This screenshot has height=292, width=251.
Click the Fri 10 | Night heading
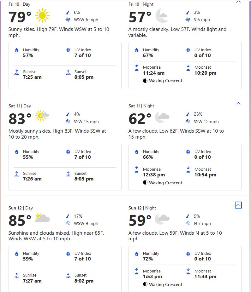141,4
